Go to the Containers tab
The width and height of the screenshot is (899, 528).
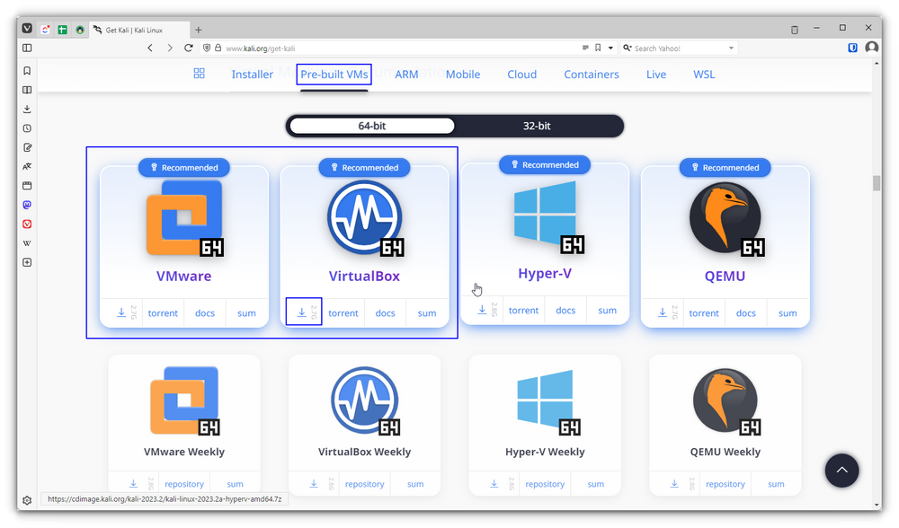tap(591, 75)
